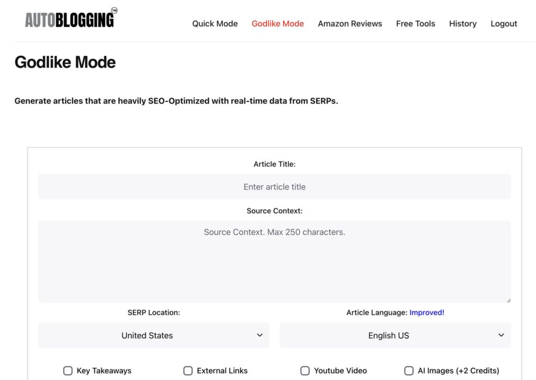Screen dimensions: 536x380
Task: Click the textarea resize handle icon
Action: 508,299
